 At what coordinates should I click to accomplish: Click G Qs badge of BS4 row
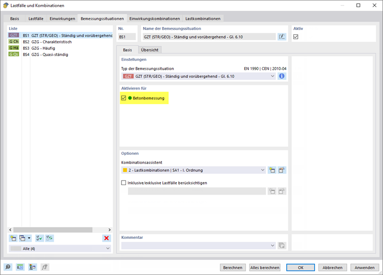tap(14, 54)
